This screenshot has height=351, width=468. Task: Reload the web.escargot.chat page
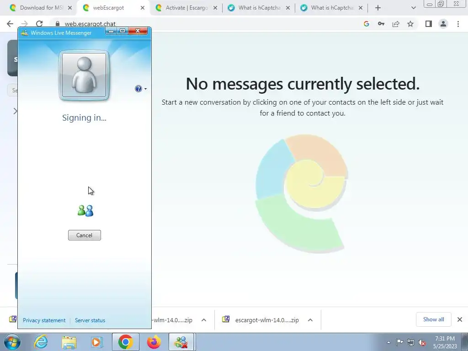coord(39,24)
